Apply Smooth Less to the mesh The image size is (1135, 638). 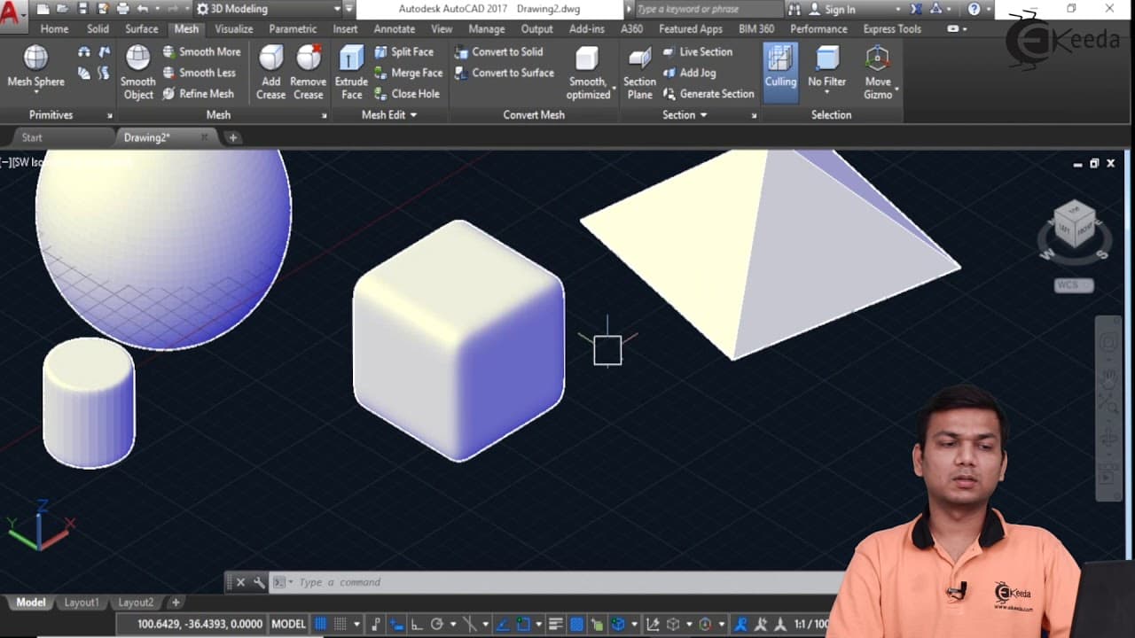(200, 73)
